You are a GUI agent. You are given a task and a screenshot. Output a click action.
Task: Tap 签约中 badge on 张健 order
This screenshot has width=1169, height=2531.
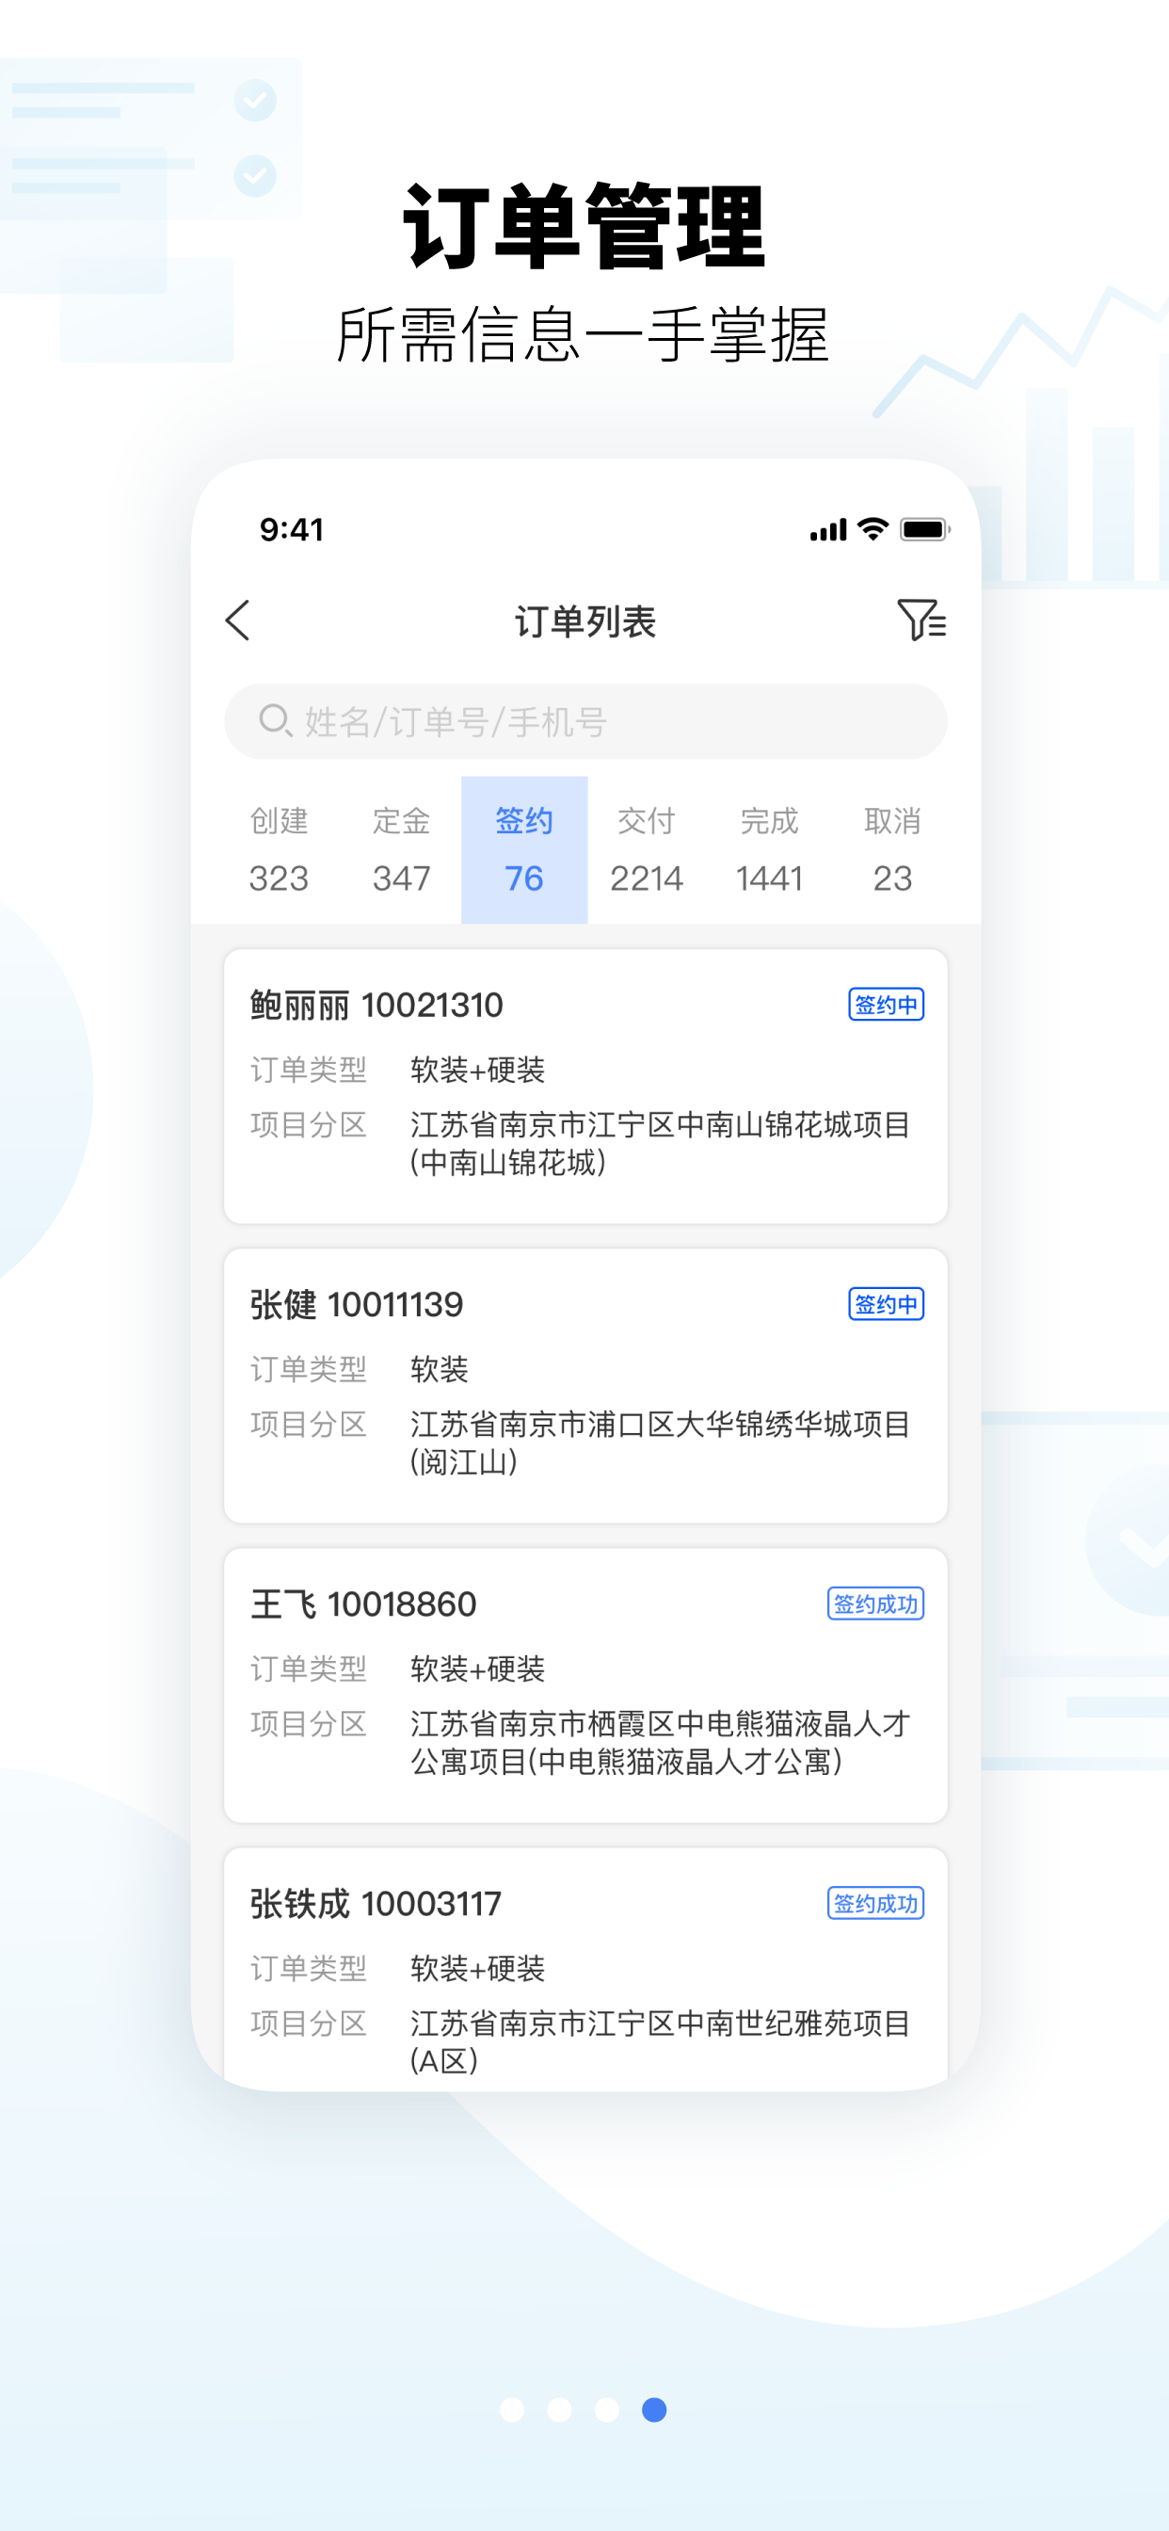click(x=886, y=1304)
